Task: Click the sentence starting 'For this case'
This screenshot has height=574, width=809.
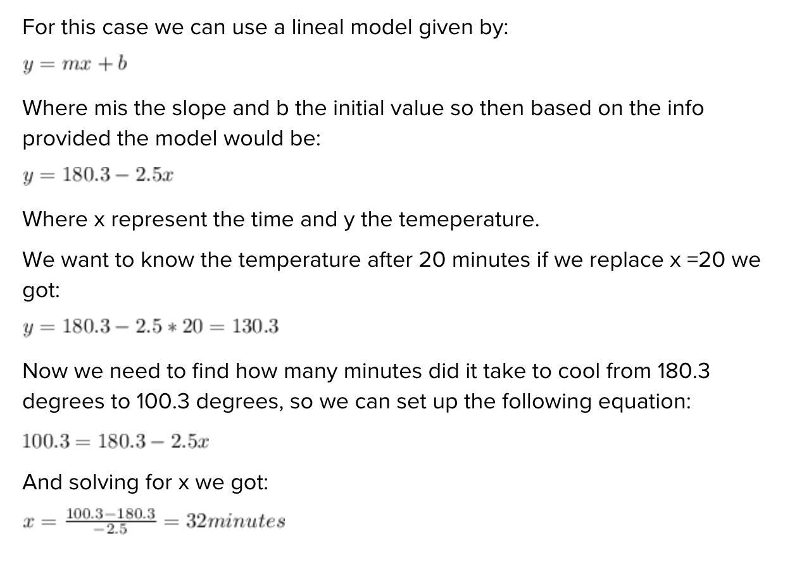Action: (265, 28)
